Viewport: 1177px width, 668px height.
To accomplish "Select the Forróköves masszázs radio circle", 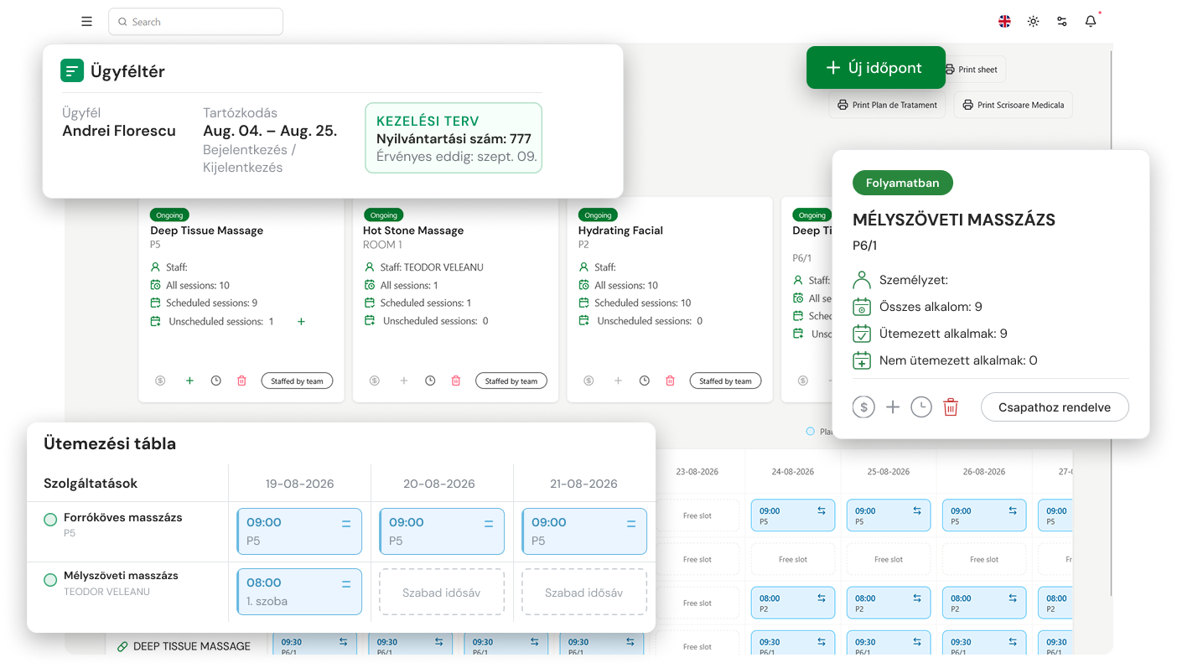I will 50,520.
